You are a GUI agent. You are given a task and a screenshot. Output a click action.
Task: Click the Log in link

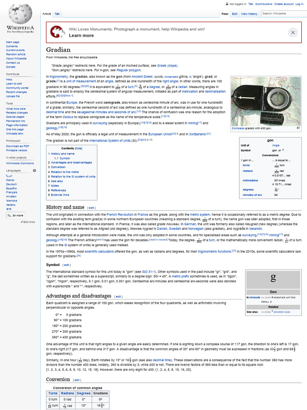pyautogui.click(x=299, y=4)
